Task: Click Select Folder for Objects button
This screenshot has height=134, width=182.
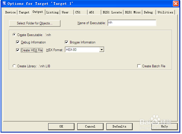Action: (x=35, y=23)
